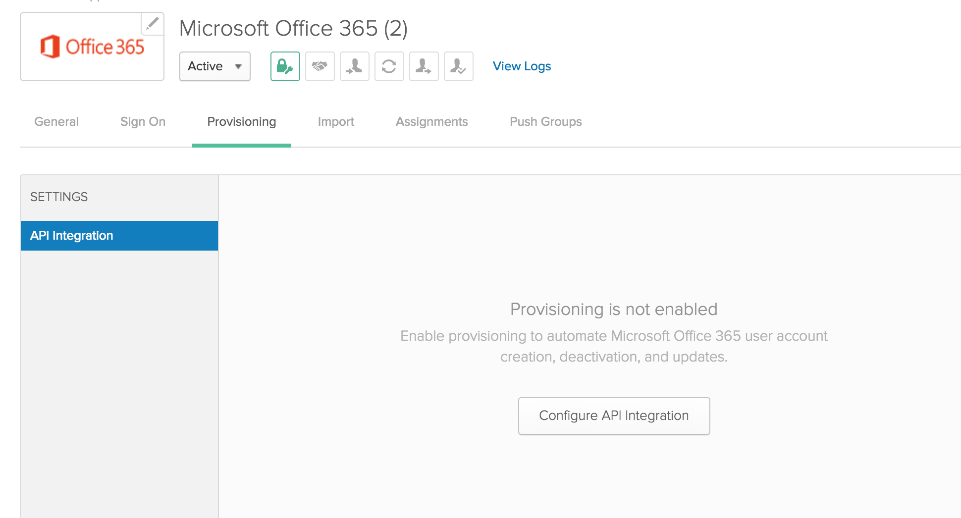Click the Microsoft Office 365 (2) title
The image size is (961, 518).
[x=293, y=29]
